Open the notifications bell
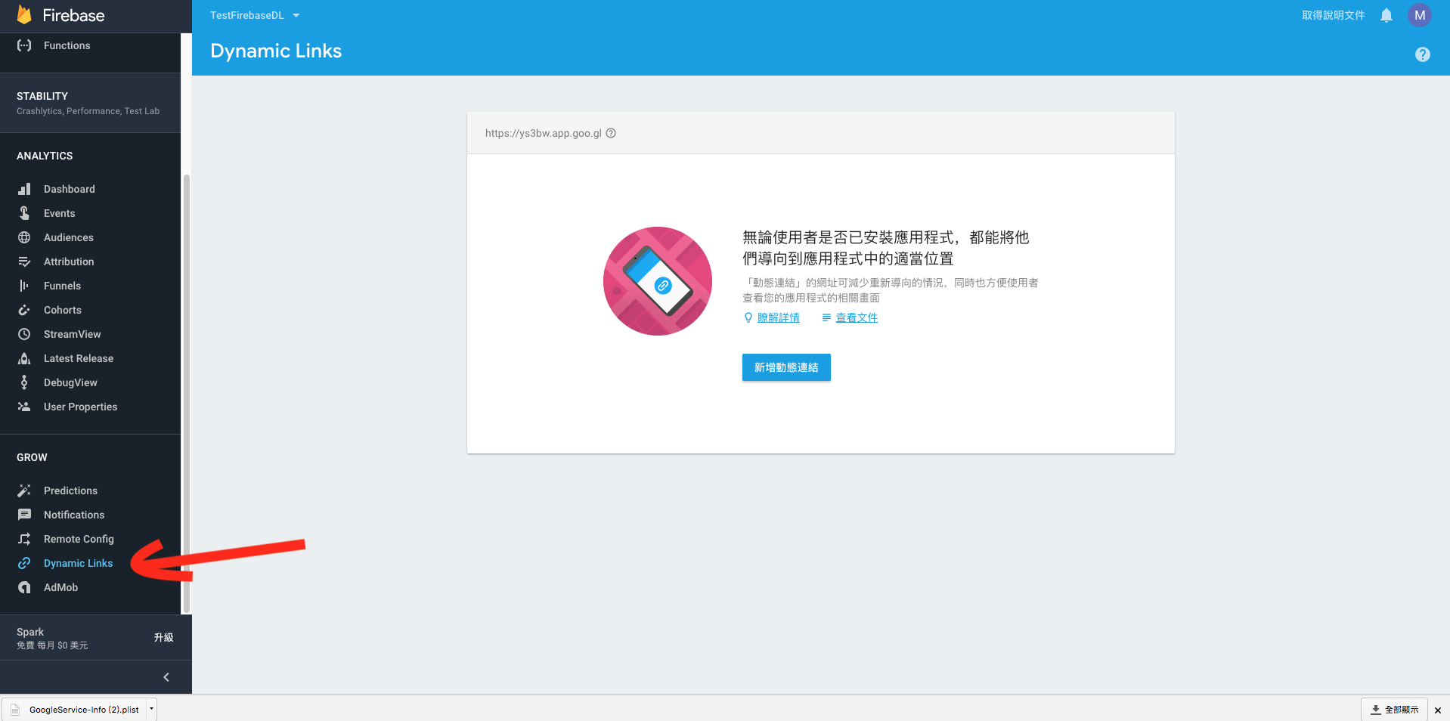Image resolution: width=1450 pixels, height=721 pixels. coord(1386,15)
